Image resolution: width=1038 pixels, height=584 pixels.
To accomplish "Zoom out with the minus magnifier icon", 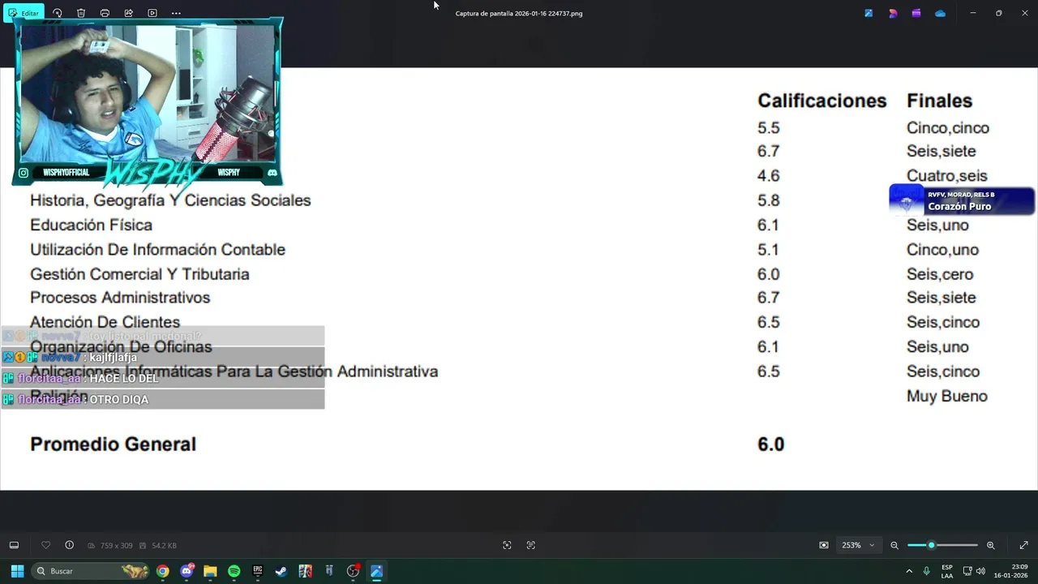I will 894,545.
